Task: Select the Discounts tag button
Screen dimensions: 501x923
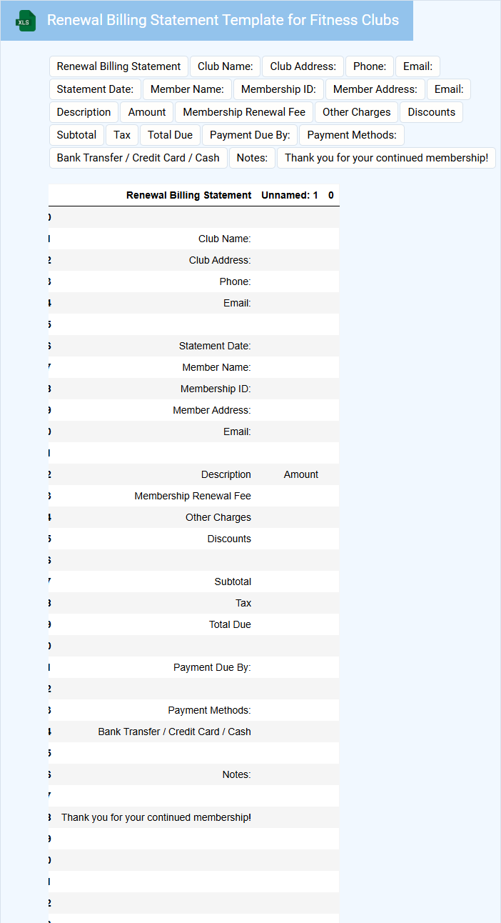Action: tap(431, 112)
